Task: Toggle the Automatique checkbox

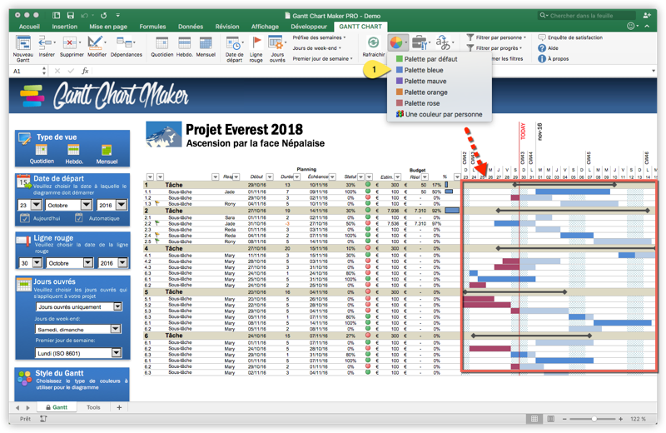Action: (78, 218)
